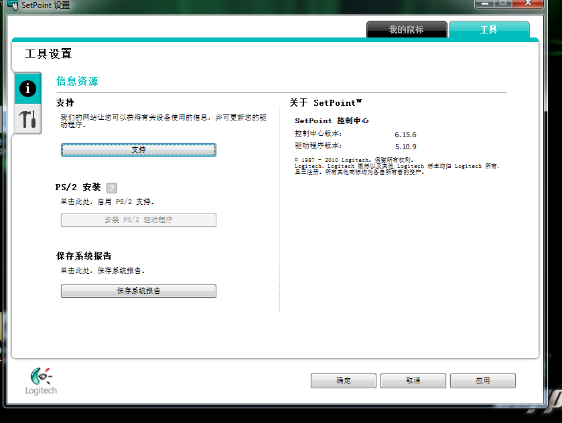
Task: Apply changes with the 应用 button
Action: 483,380
